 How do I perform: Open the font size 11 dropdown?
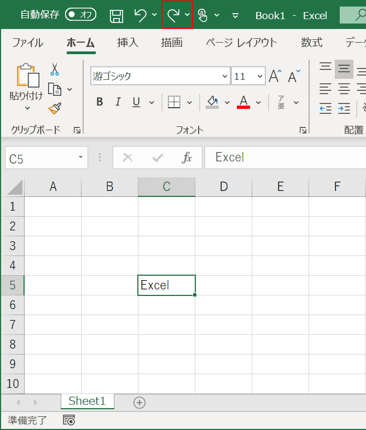260,76
